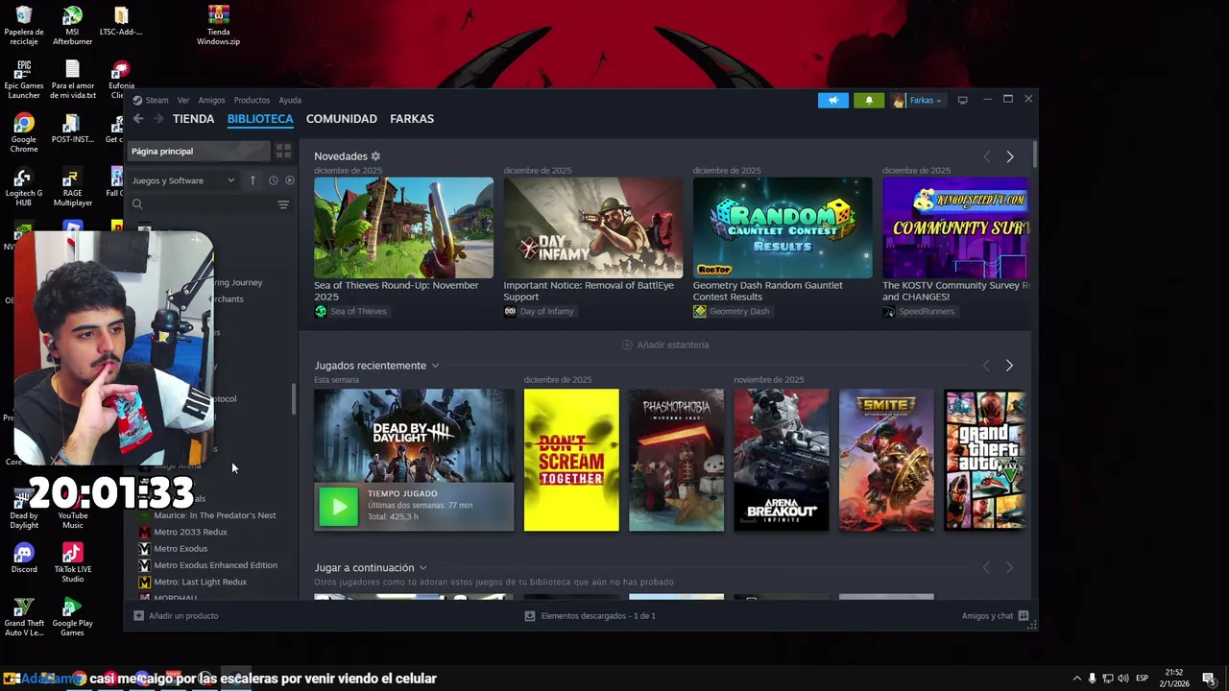Go forward with Steam's forward arrow

158,118
